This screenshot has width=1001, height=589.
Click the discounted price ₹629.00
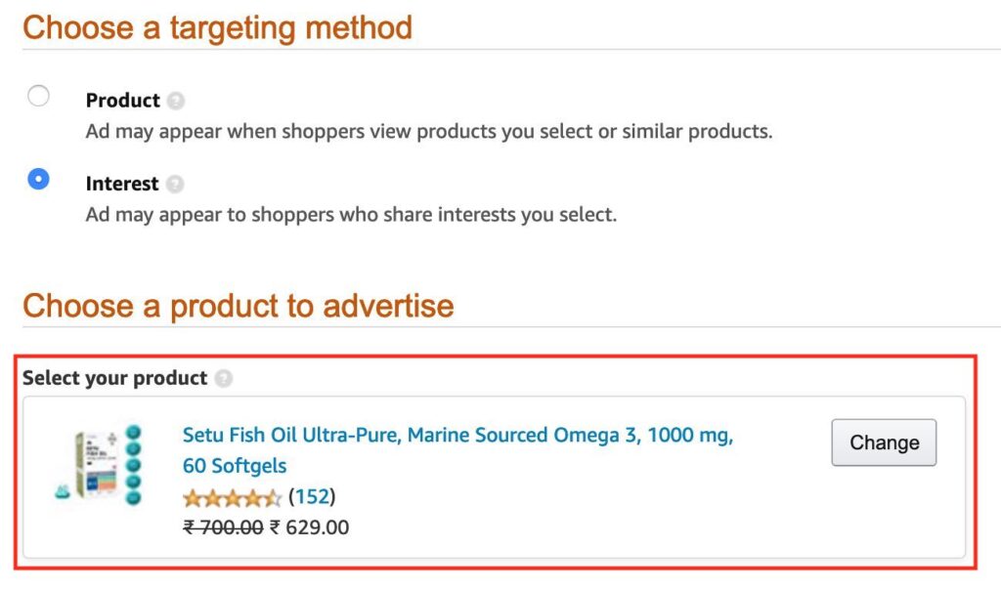click(x=309, y=527)
